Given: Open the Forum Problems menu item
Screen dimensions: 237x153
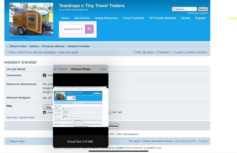Looking at the screenshot, I should click(x=133, y=18).
